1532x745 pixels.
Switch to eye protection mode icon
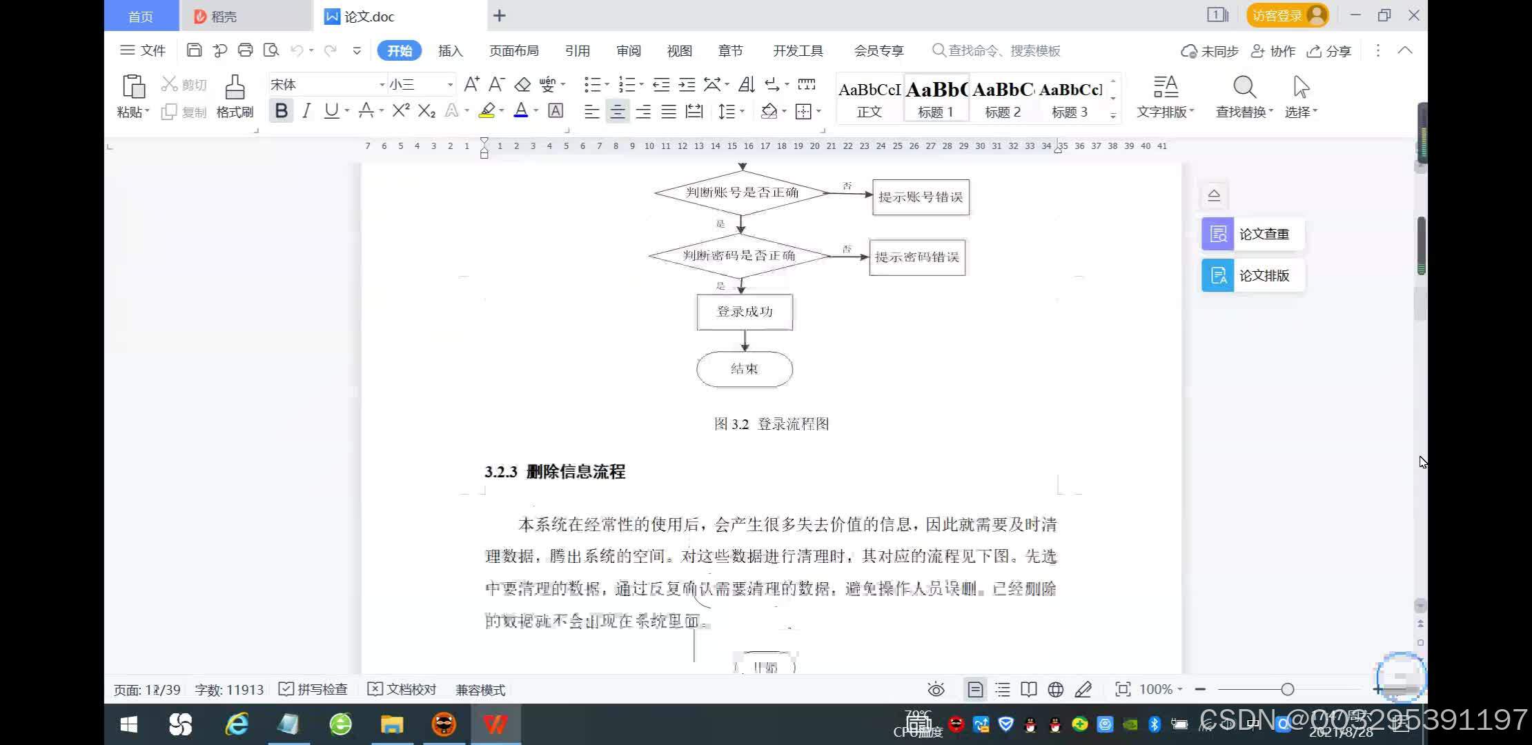tap(936, 689)
